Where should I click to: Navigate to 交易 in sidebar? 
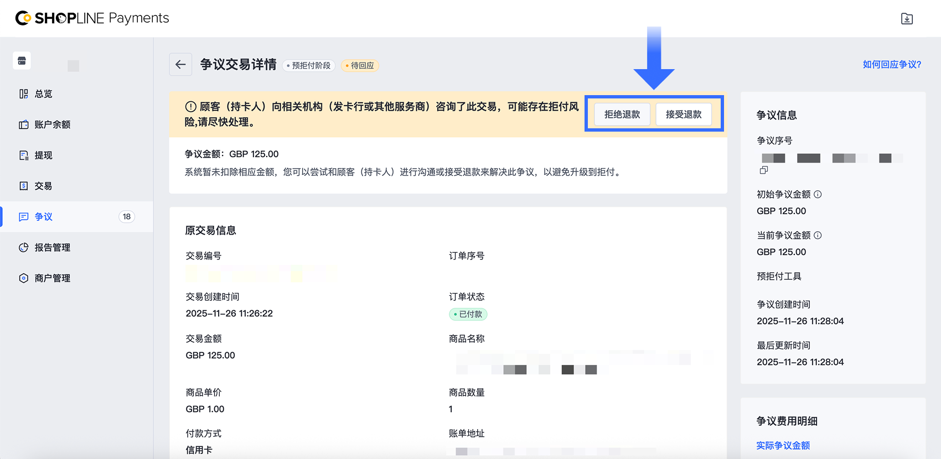click(43, 186)
